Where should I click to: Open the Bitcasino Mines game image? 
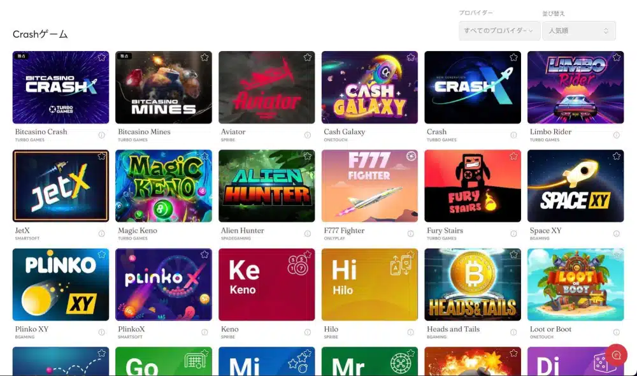(x=163, y=87)
